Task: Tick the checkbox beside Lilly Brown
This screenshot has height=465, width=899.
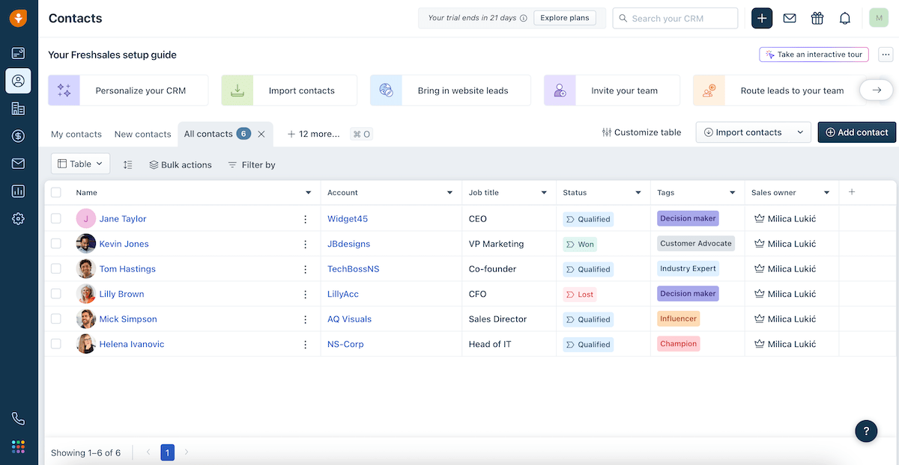Action: (x=56, y=294)
